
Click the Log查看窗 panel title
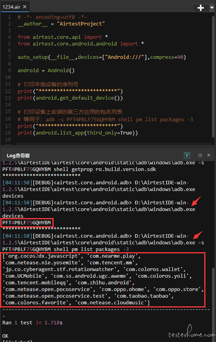point(18,156)
